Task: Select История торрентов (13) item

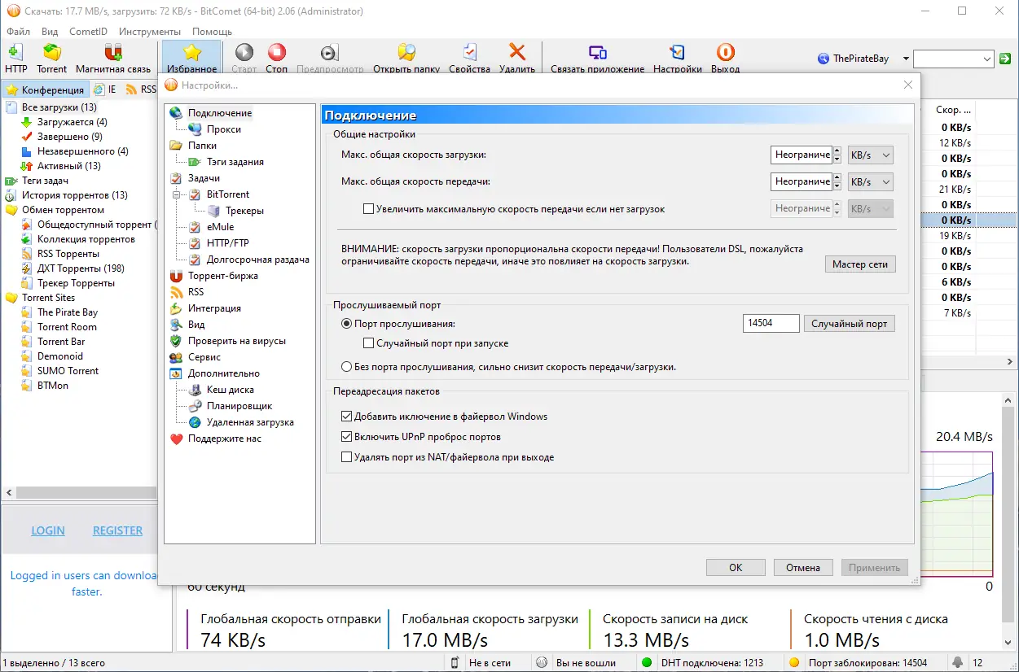Action: click(x=74, y=195)
